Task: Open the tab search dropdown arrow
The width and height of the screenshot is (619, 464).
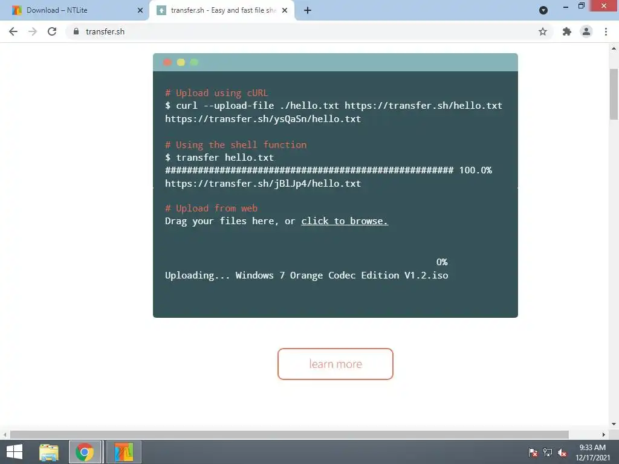Action: (x=543, y=10)
